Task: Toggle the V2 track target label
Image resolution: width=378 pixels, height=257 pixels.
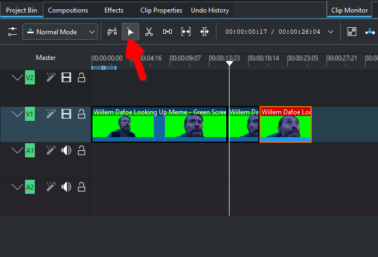Action: [30, 77]
